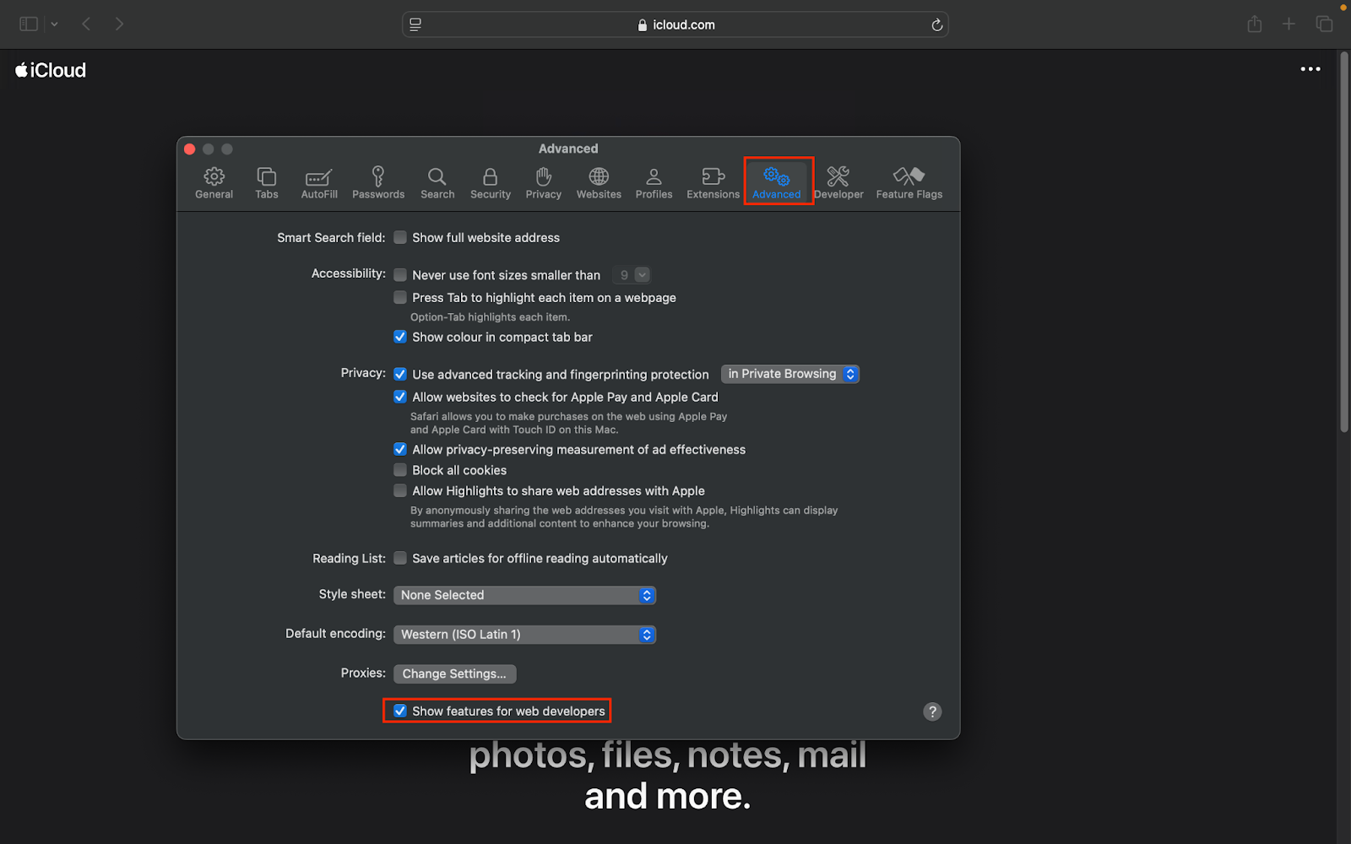This screenshot has width=1351, height=844.
Task: Open the Extensions settings pane
Action: (x=712, y=181)
